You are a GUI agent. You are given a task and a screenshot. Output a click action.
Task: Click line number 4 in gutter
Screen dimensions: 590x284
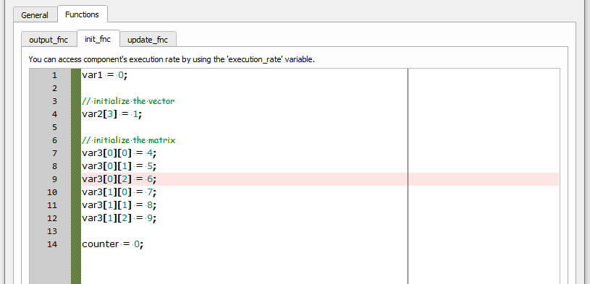[54, 114]
